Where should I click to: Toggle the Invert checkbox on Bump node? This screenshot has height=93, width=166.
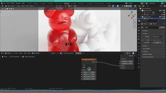[x=122, y=59]
